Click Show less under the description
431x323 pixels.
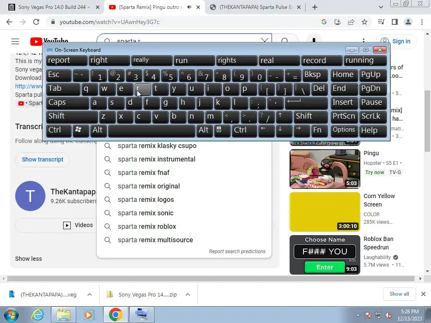pyautogui.click(x=29, y=259)
